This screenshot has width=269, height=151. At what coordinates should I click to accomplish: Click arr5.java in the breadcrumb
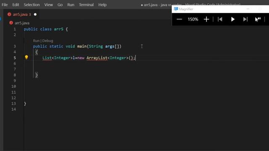click(22, 23)
